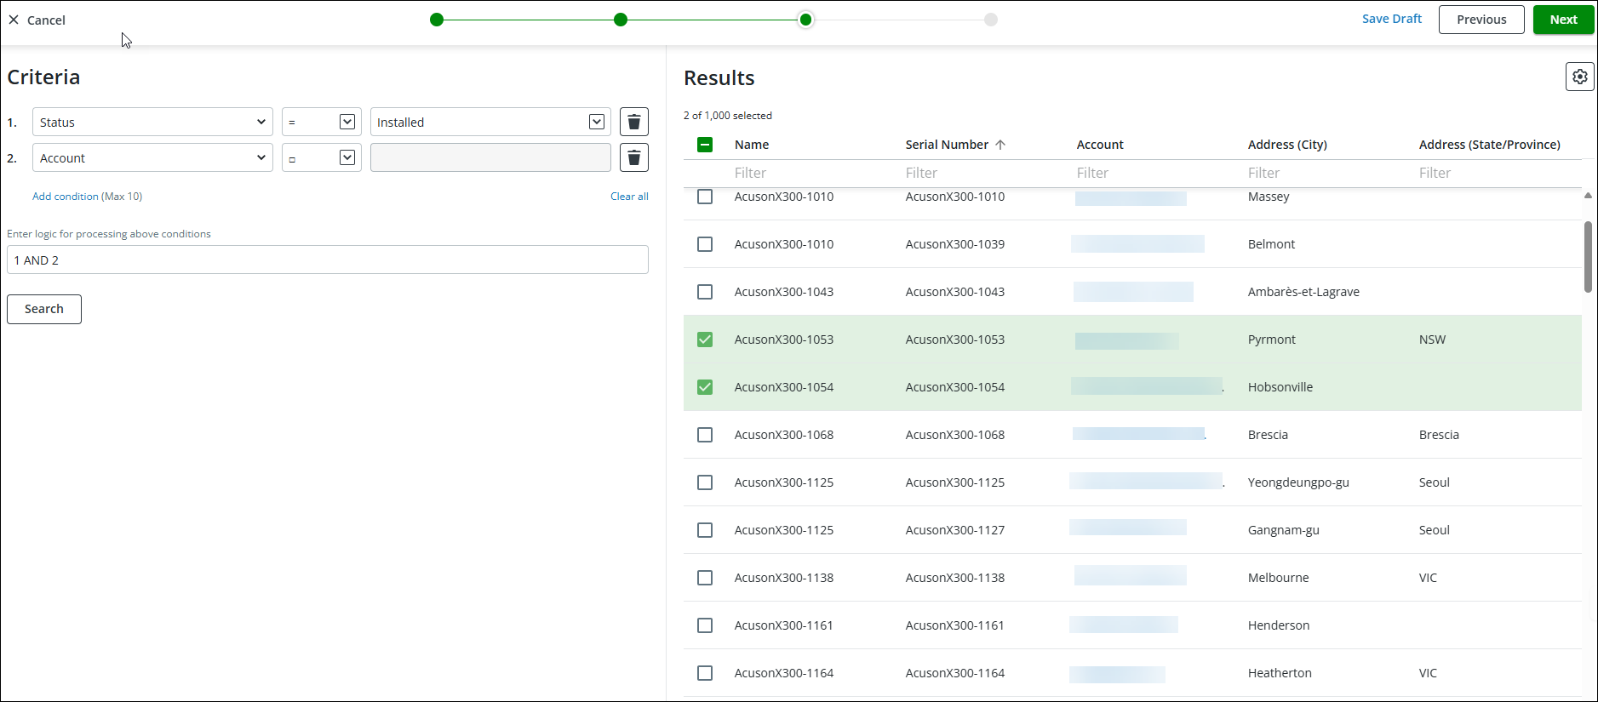Click the Belmont city cell

[1271, 244]
